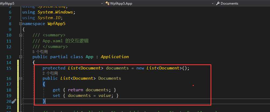Collapse the summary comment block on line 10

click(x=21, y=35)
